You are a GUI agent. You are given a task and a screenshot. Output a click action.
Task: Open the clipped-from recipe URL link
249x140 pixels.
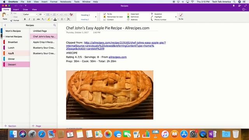click(x=116, y=45)
